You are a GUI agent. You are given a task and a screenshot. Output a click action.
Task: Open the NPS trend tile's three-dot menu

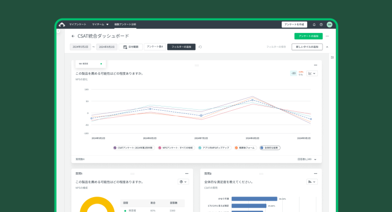click(x=316, y=65)
